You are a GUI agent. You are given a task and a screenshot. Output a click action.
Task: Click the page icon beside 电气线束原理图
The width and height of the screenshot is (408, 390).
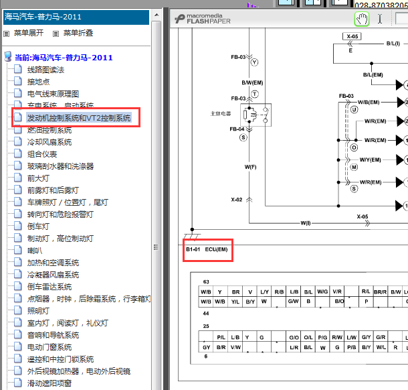tap(17, 93)
